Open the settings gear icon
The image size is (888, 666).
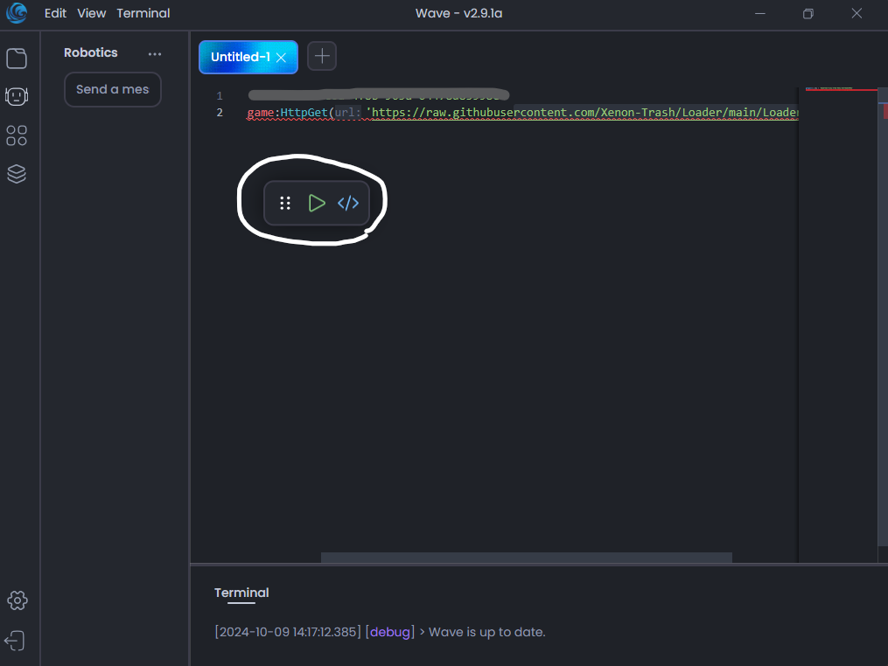pos(17,600)
